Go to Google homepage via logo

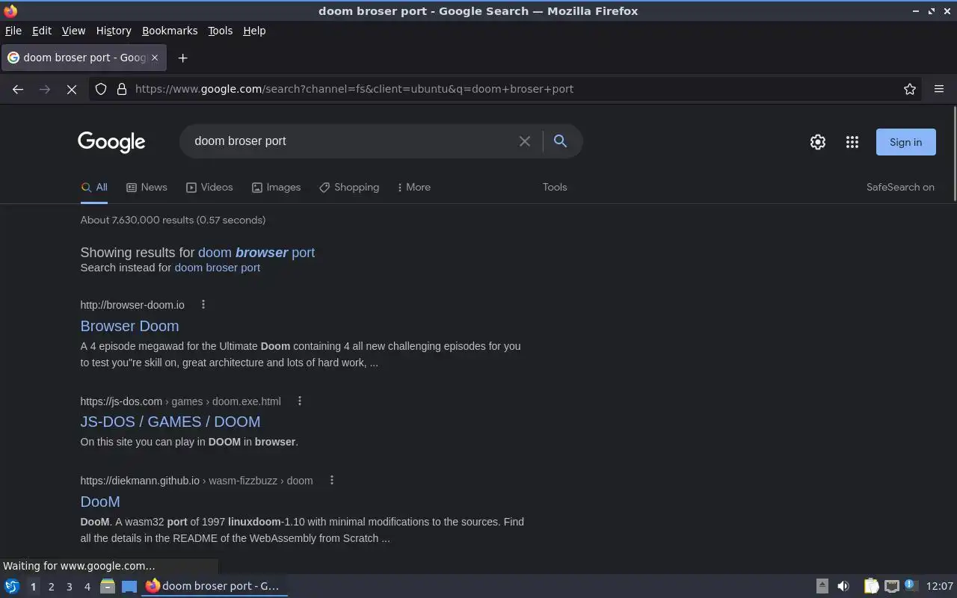point(111,142)
